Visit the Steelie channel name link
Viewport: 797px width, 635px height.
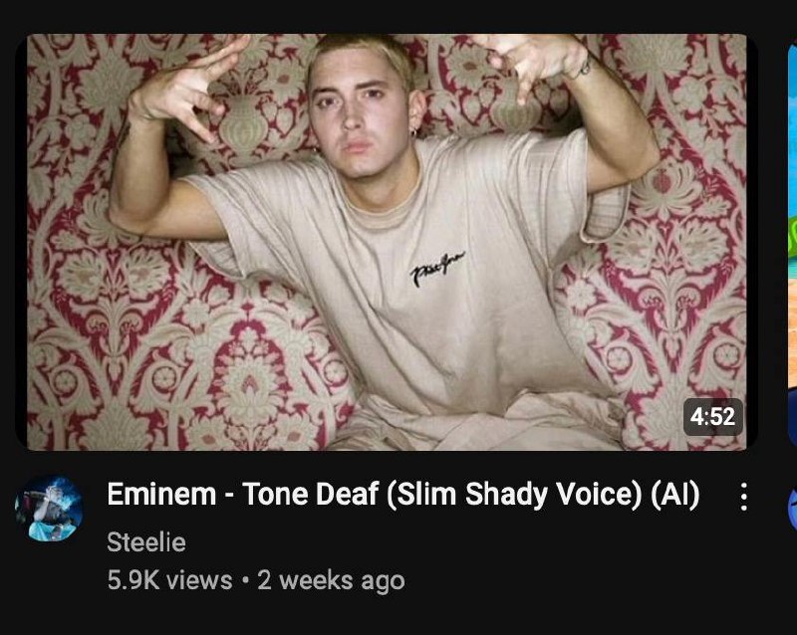(x=146, y=542)
